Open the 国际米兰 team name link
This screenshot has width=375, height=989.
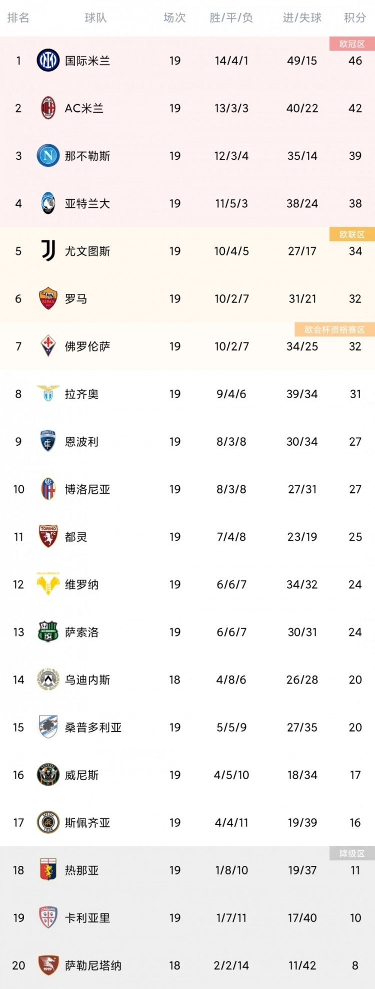click(x=87, y=61)
